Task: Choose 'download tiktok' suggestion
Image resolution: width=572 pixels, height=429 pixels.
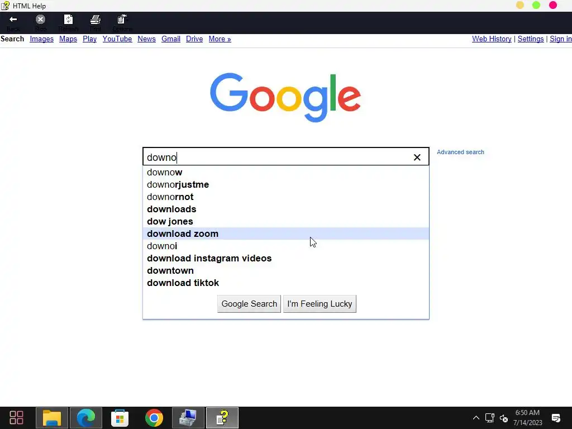Action: click(x=286, y=283)
